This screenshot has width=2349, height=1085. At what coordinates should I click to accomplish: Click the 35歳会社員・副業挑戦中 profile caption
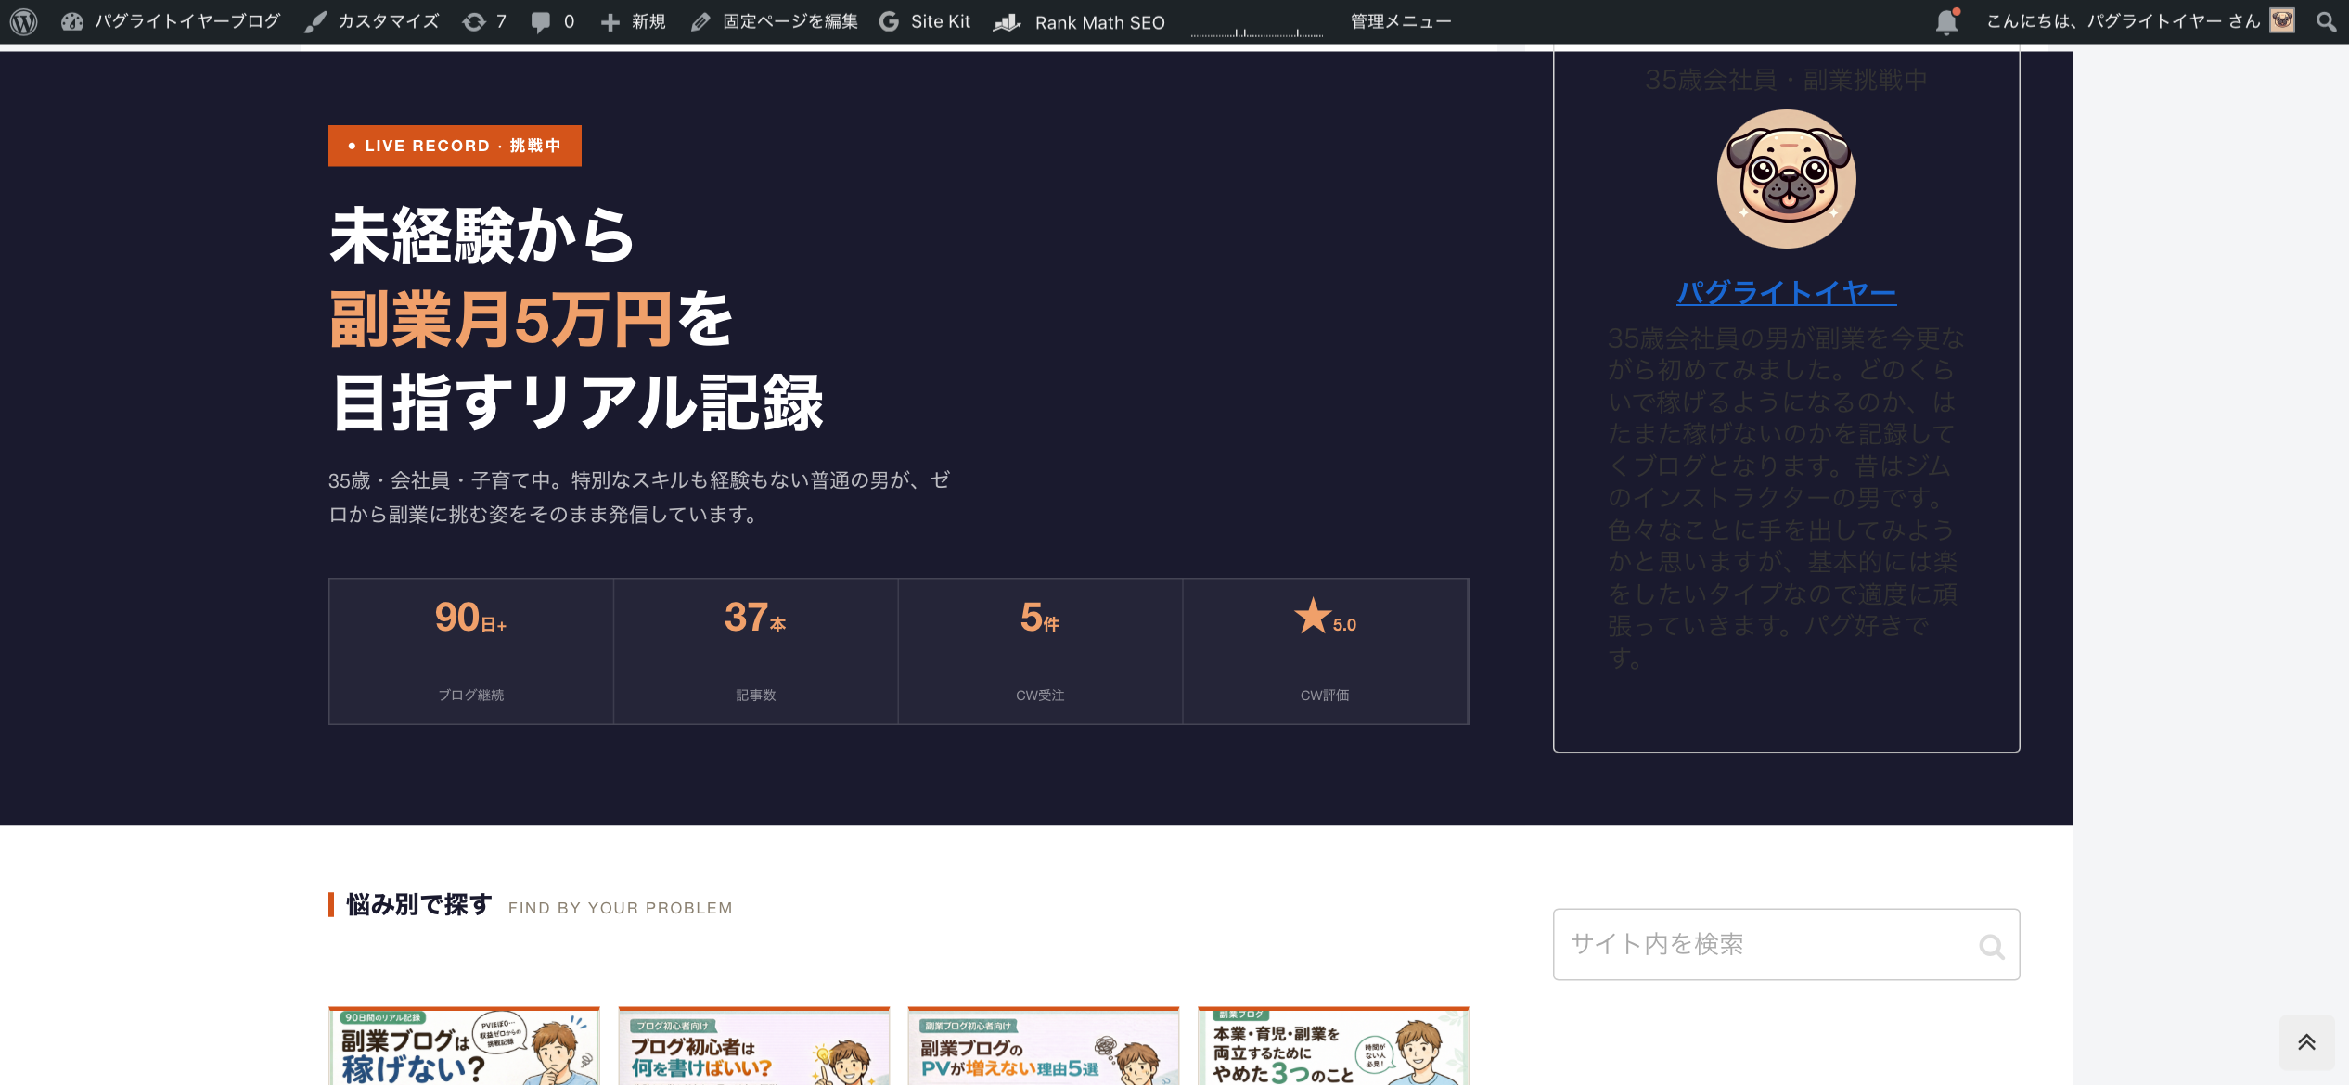pos(1786,81)
